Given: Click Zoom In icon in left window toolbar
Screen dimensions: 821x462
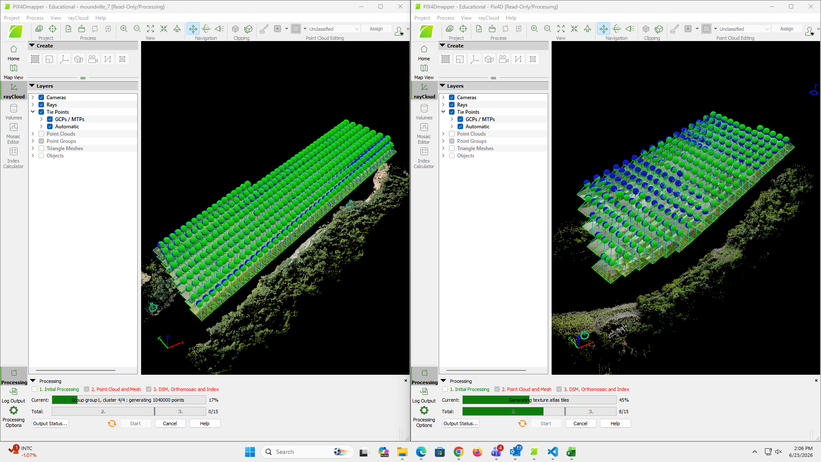Looking at the screenshot, I should point(124,29).
